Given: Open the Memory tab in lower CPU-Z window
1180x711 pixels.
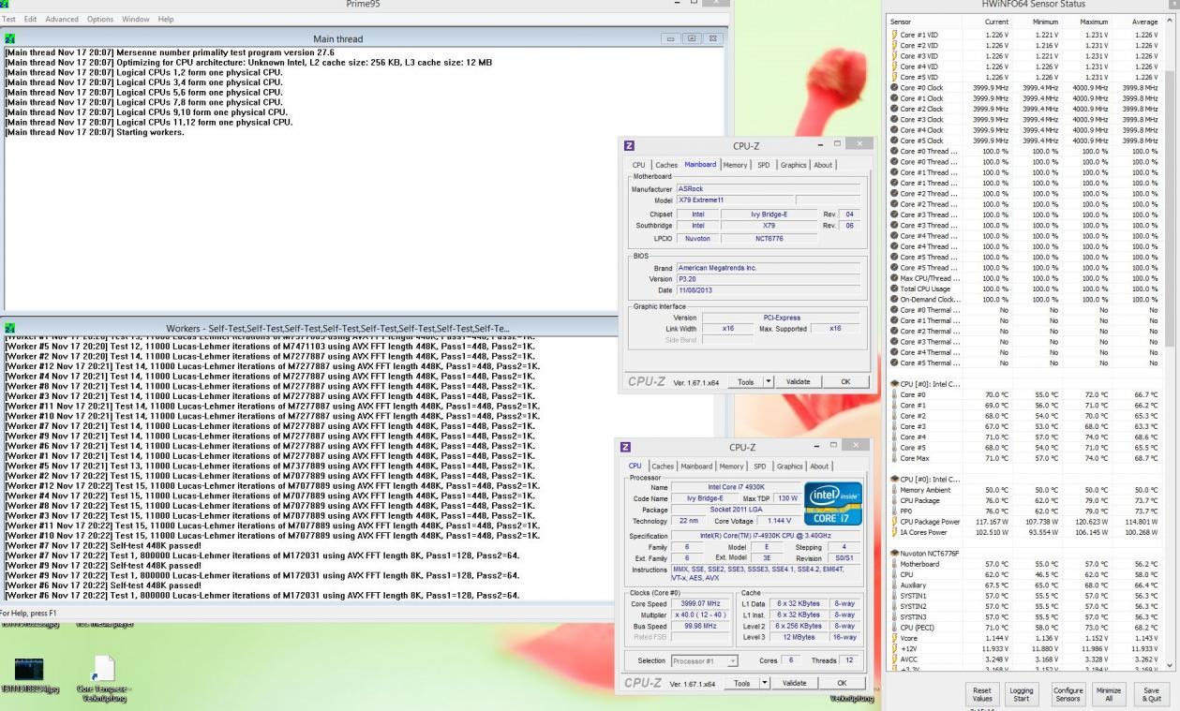Looking at the screenshot, I should (732, 467).
